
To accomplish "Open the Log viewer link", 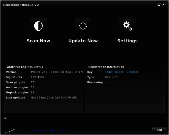I will 39,130.
